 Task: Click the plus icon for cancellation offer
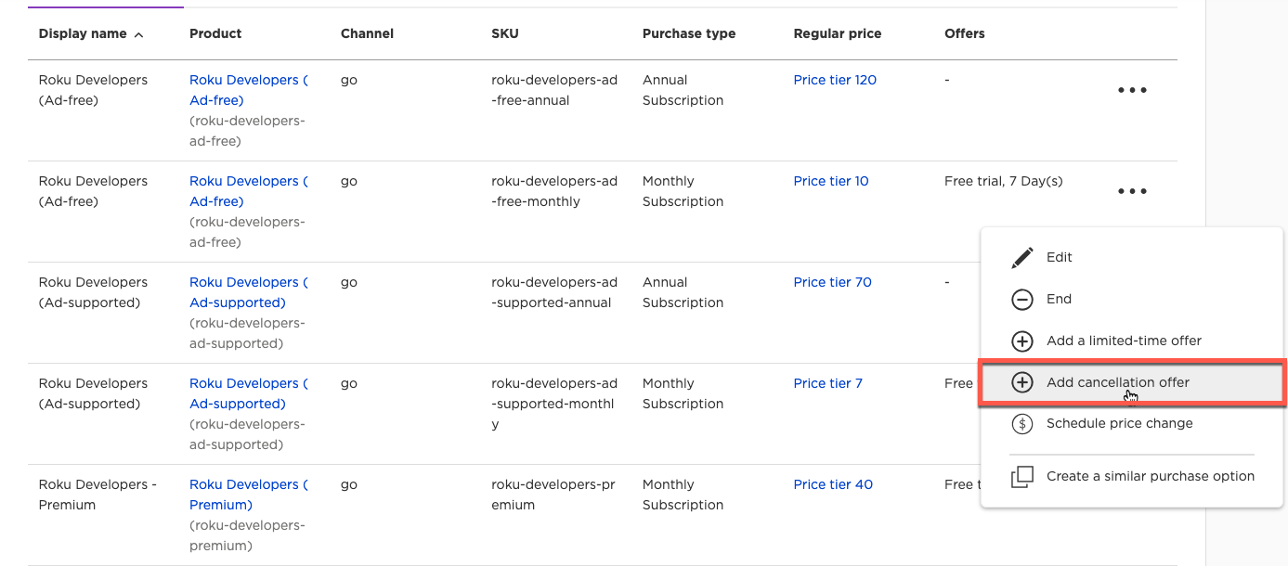pos(1021,382)
